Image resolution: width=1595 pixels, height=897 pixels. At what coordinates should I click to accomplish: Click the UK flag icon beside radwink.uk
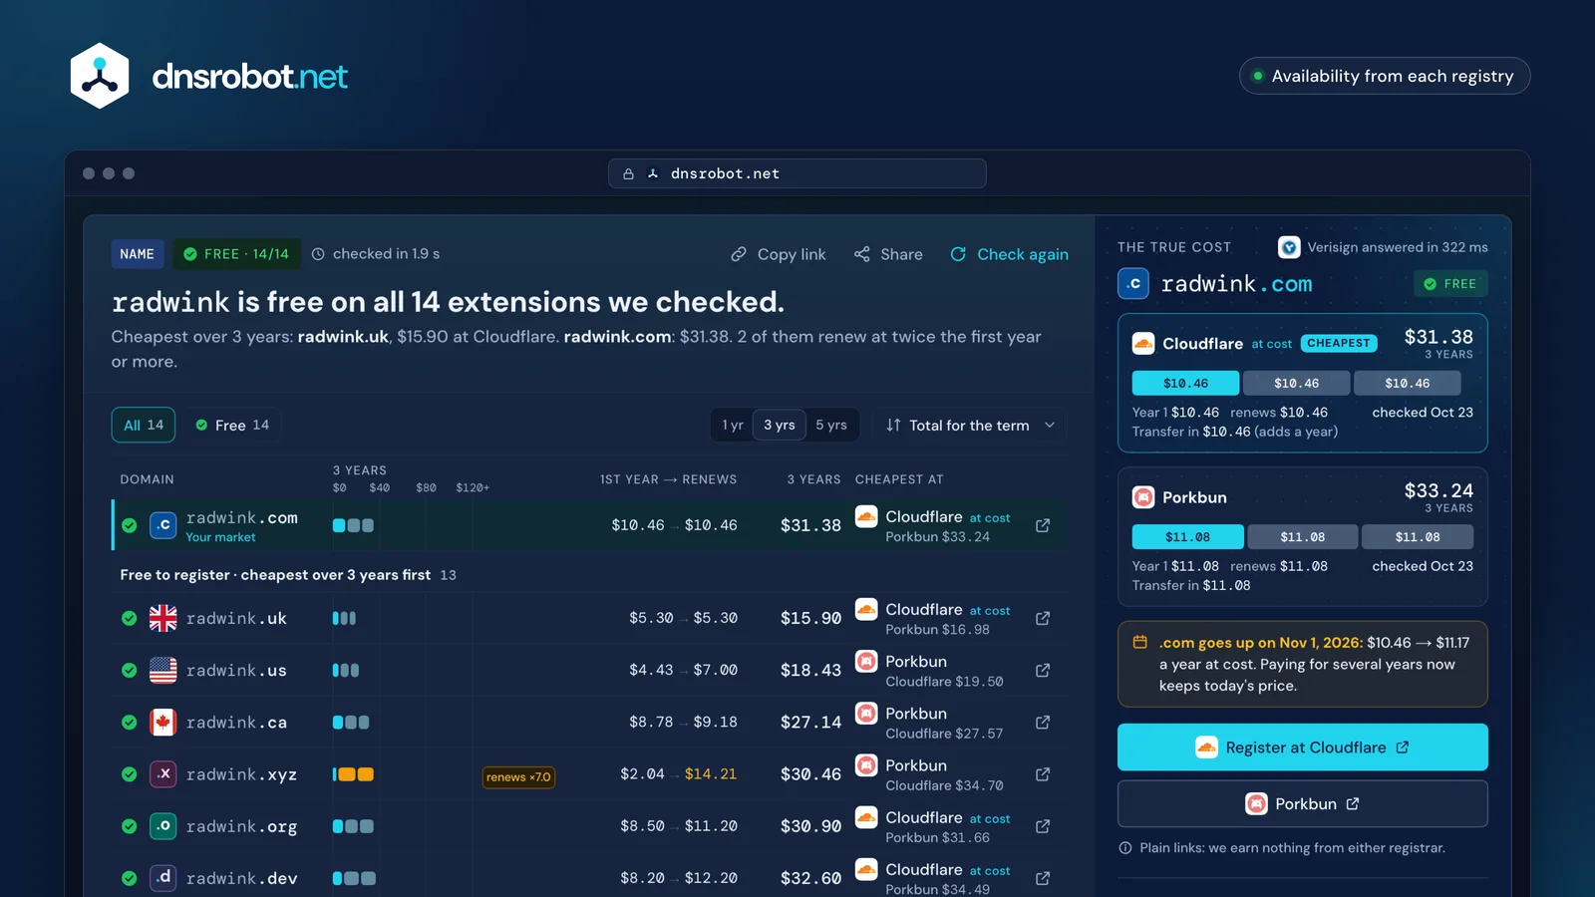point(163,618)
